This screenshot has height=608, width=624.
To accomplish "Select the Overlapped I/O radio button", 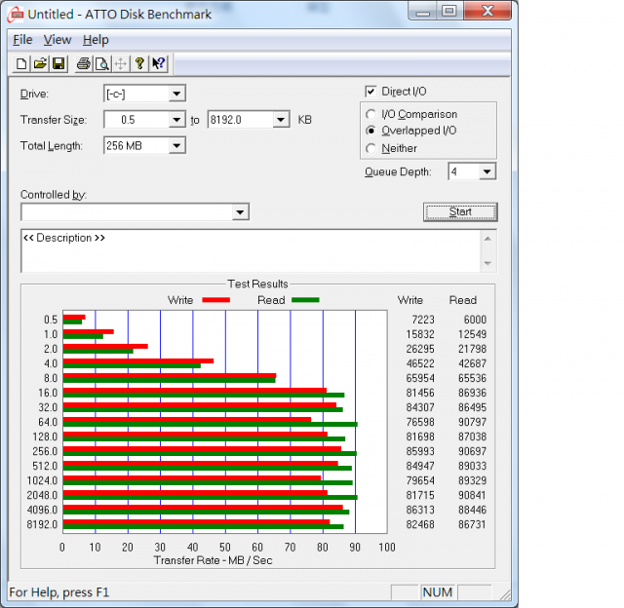I will pos(370,131).
